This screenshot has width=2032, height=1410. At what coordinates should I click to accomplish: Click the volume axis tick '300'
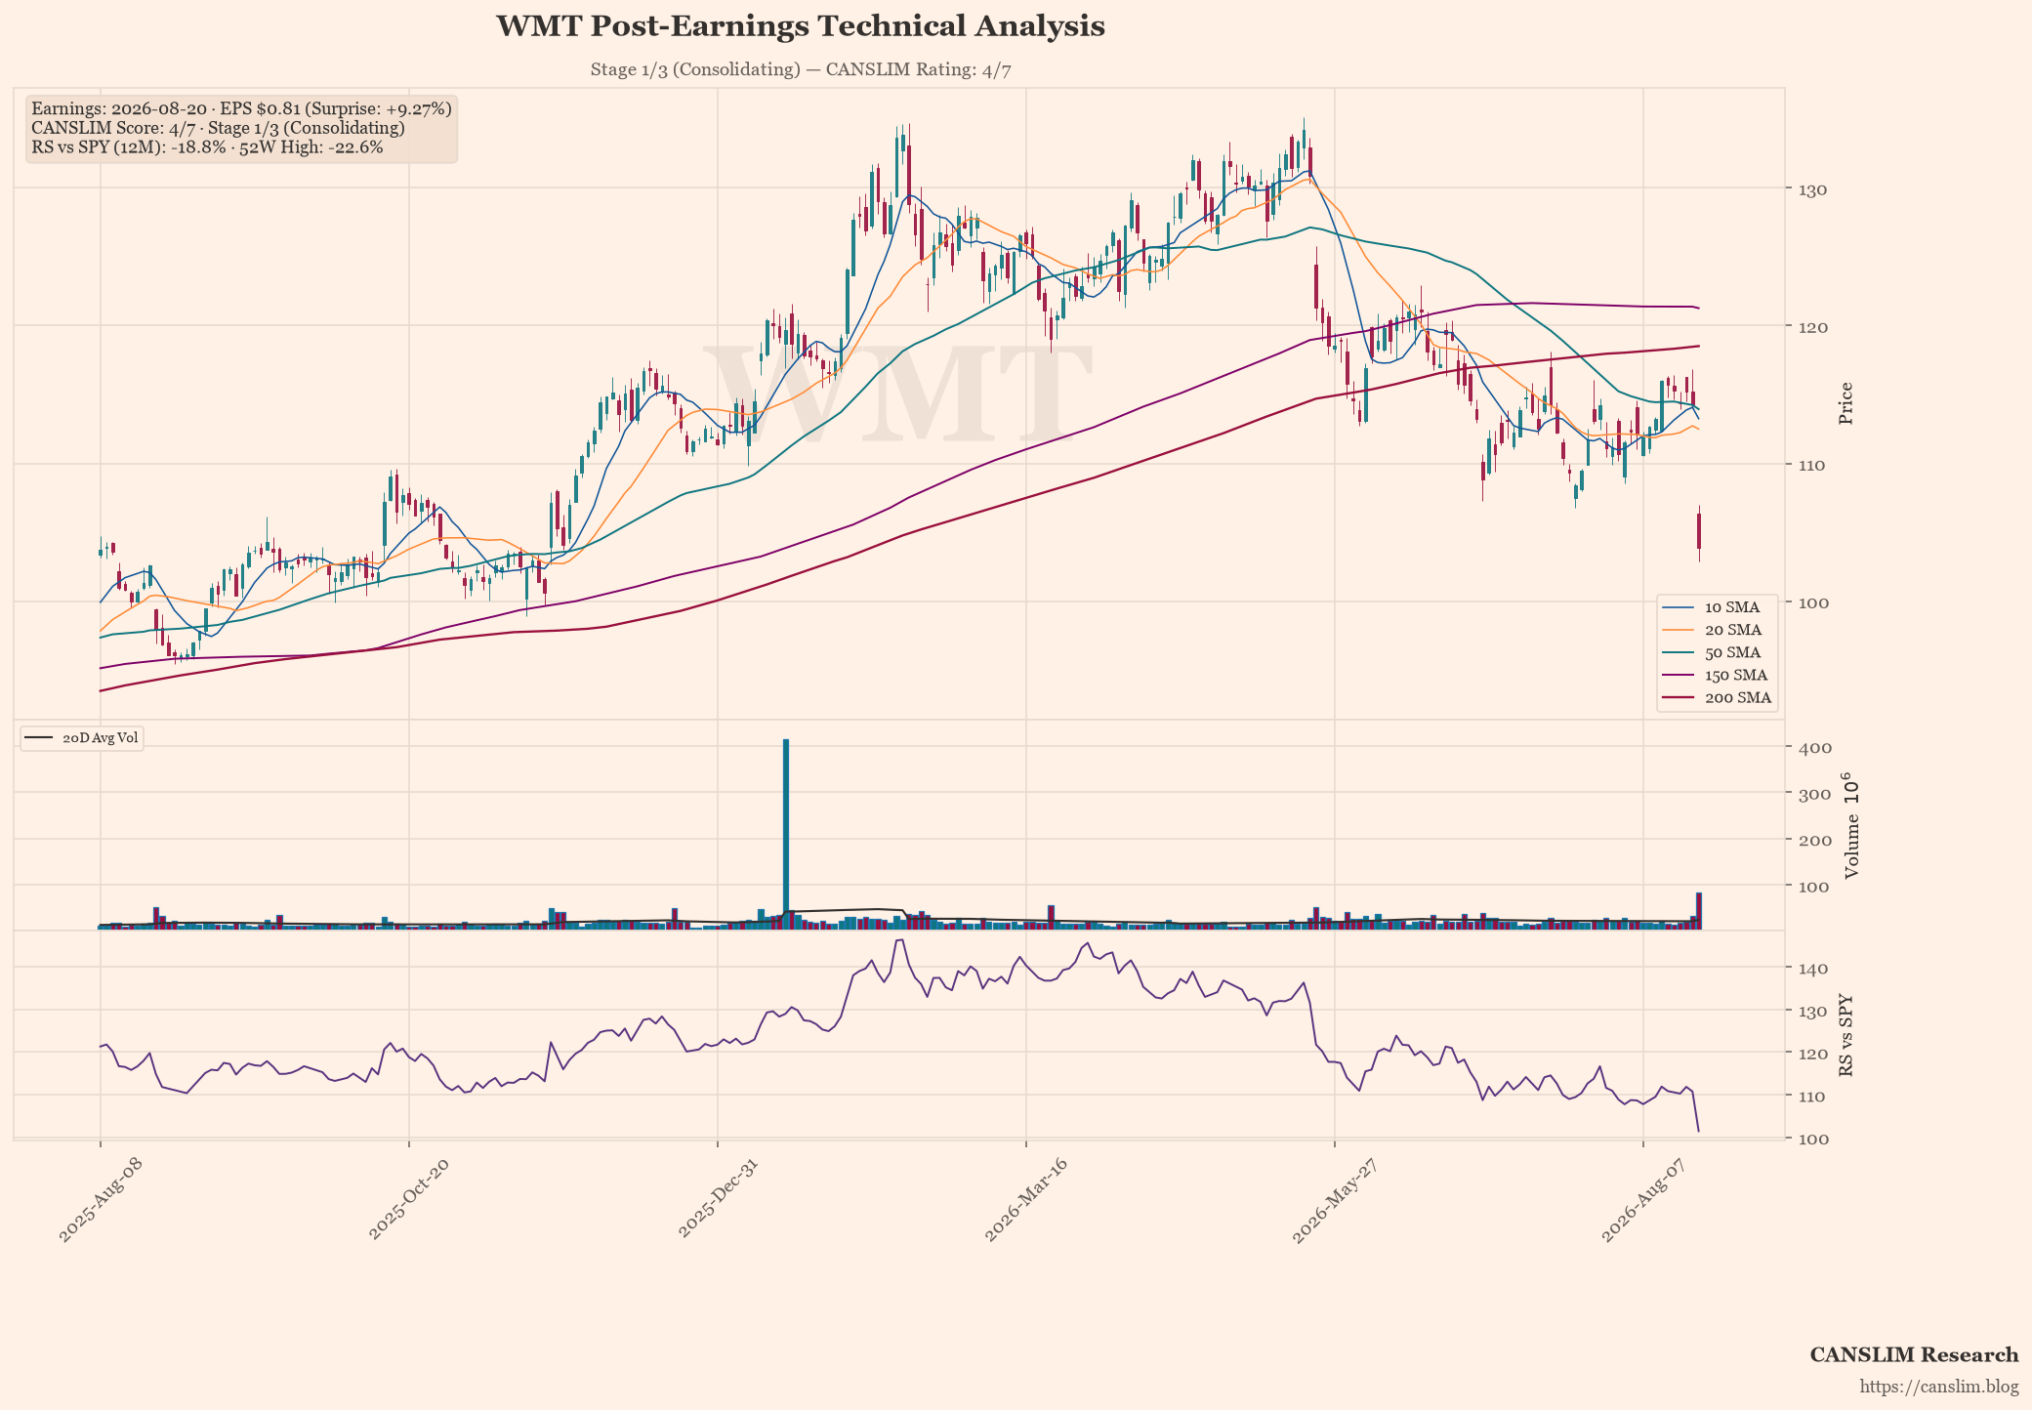1814,794
